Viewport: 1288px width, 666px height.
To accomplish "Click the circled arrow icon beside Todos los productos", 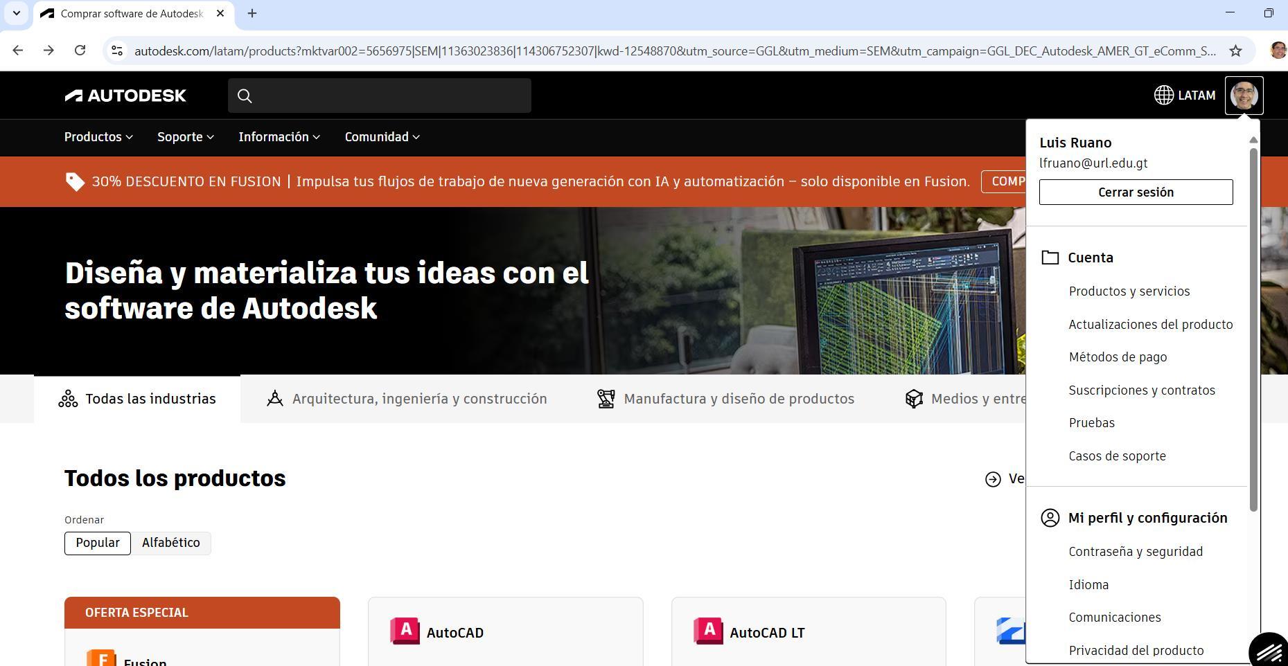I will pos(993,479).
